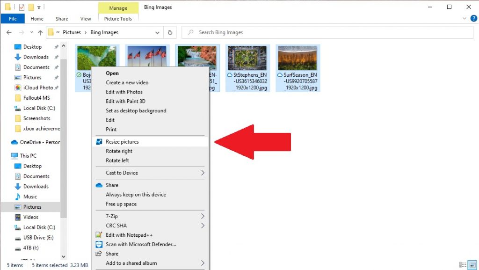
Task: Click breadcrumb double chevron in address bar
Action: [58, 32]
